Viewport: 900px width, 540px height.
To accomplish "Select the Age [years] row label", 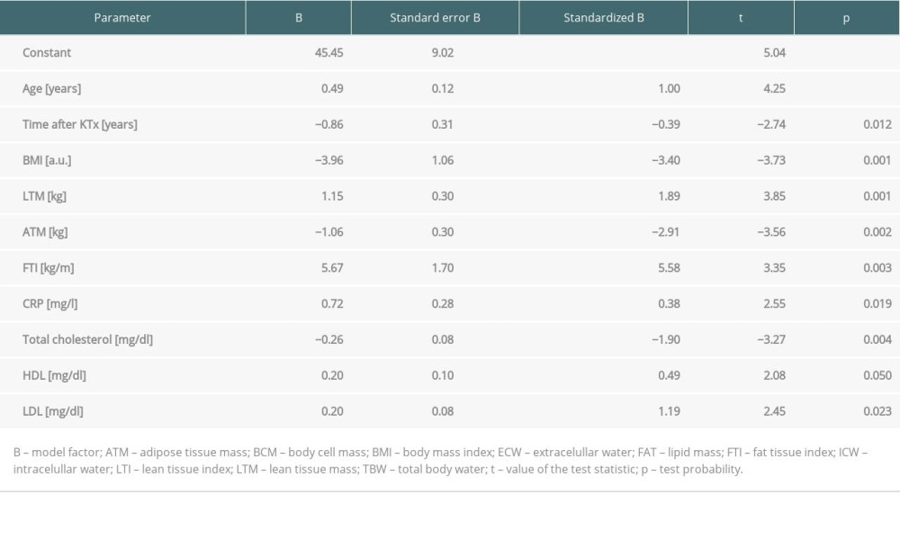I will (x=52, y=89).
